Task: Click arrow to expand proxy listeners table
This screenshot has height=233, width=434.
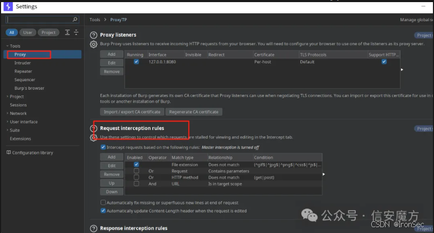Action: (402, 70)
